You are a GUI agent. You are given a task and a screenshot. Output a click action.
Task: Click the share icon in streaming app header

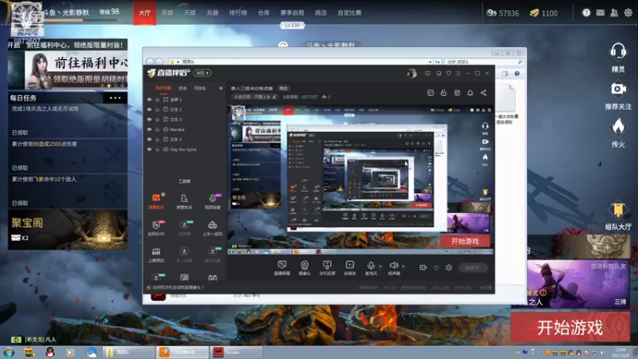483,93
